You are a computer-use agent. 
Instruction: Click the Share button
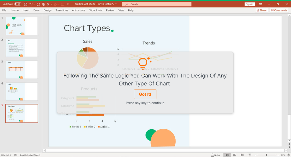(261, 10)
